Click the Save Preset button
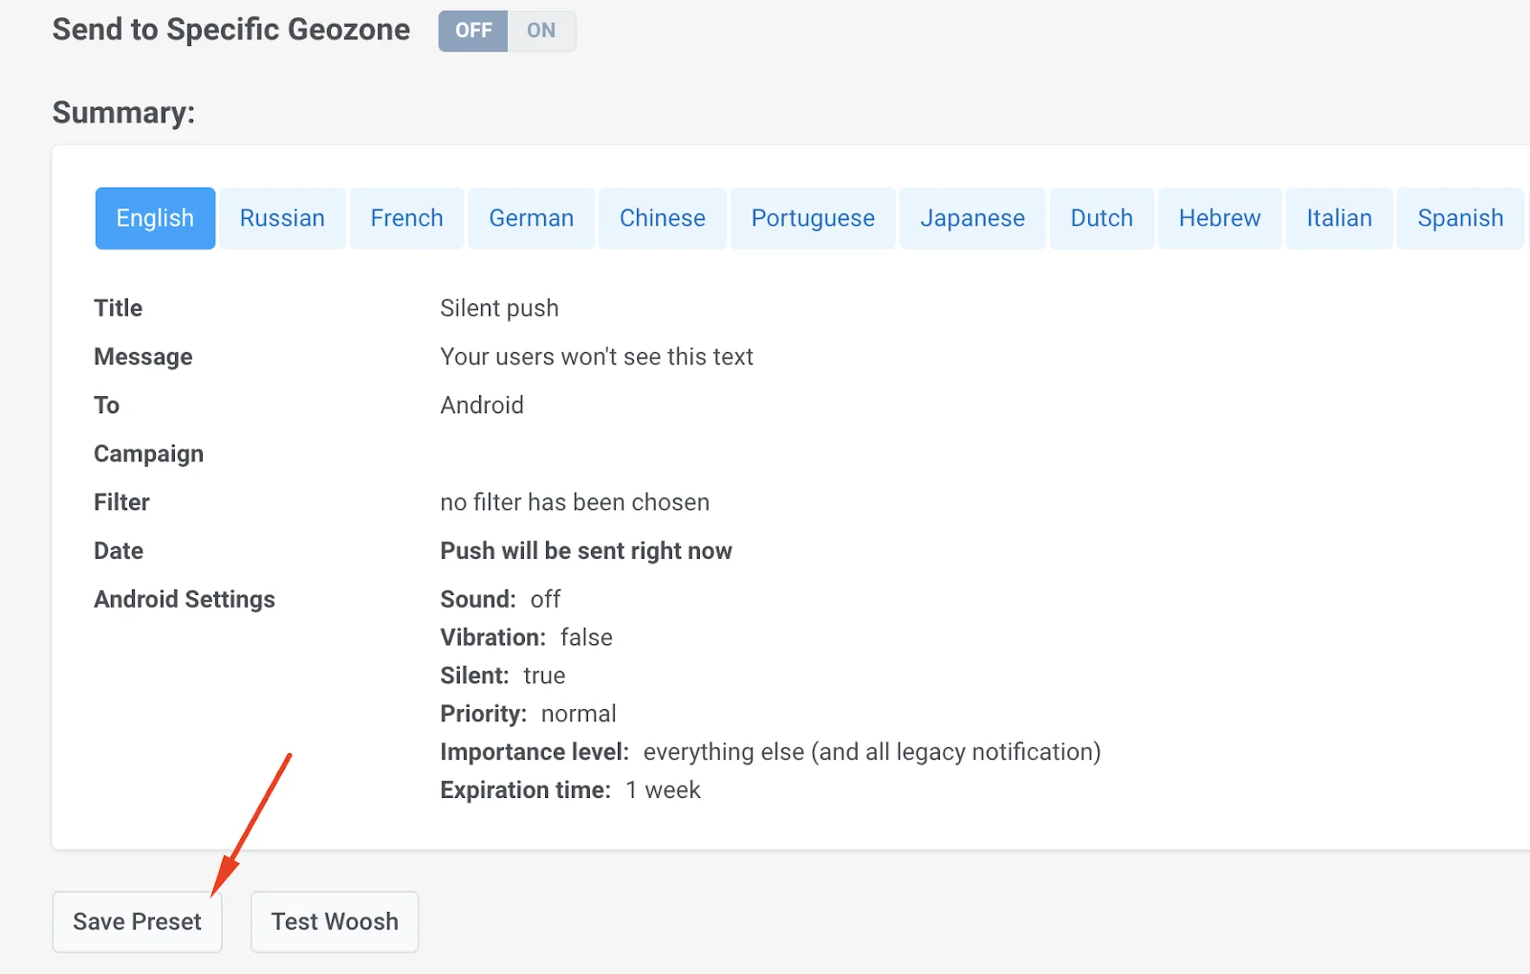The height and width of the screenshot is (974, 1530). pos(137,921)
